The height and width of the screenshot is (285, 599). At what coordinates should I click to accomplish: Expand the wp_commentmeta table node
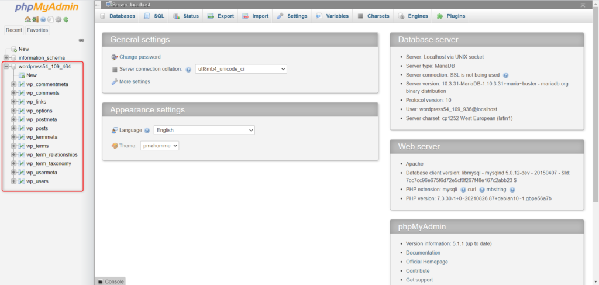14,84
